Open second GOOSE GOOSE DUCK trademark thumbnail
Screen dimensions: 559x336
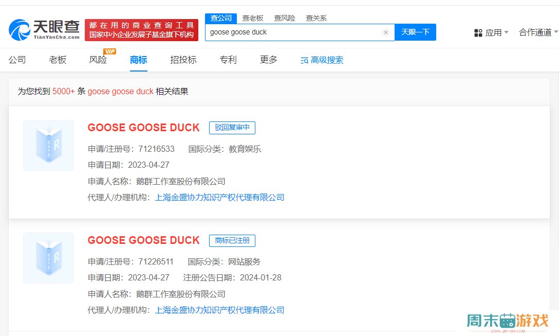[x=49, y=258]
